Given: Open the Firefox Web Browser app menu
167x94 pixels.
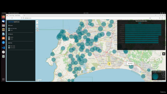Looking at the screenshot, I should [x=14, y=13].
